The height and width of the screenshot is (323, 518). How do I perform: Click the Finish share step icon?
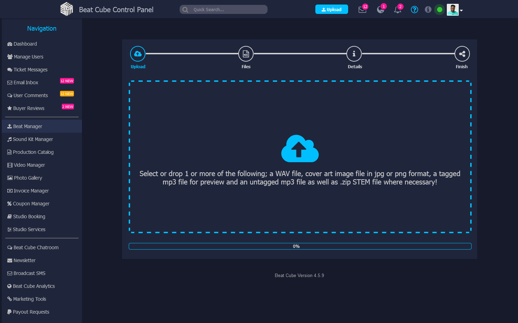462,54
